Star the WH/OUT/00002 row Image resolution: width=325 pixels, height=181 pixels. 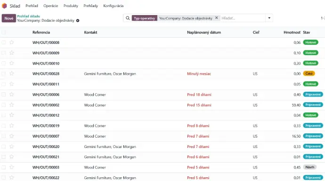pos(12,105)
